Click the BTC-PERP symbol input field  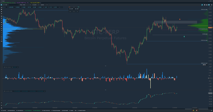(x=11, y=5)
